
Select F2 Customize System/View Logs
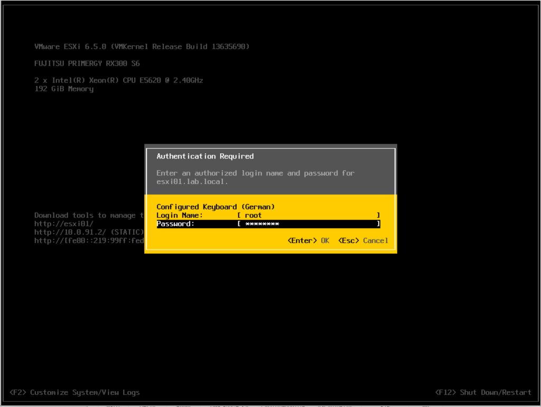click(74, 393)
